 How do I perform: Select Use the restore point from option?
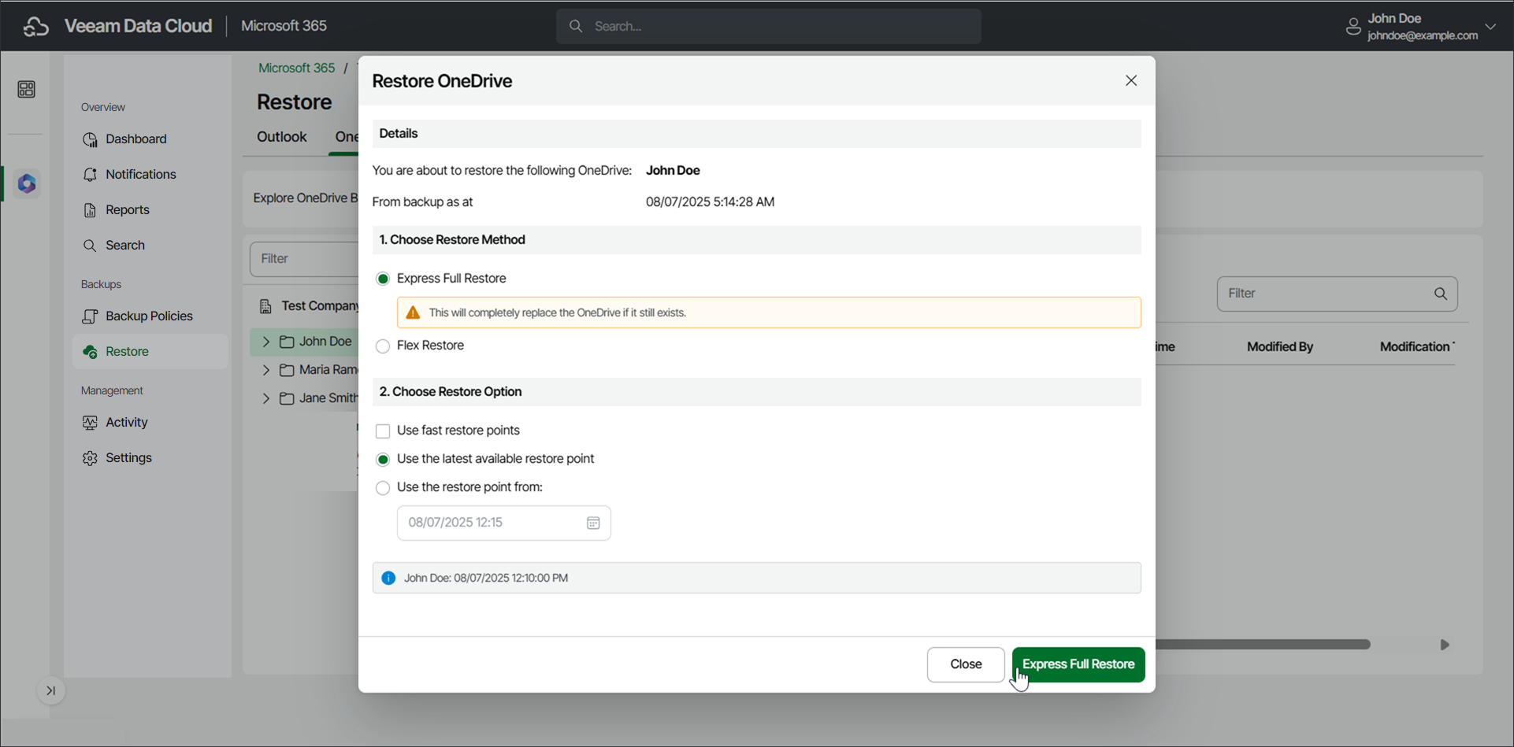coord(383,488)
